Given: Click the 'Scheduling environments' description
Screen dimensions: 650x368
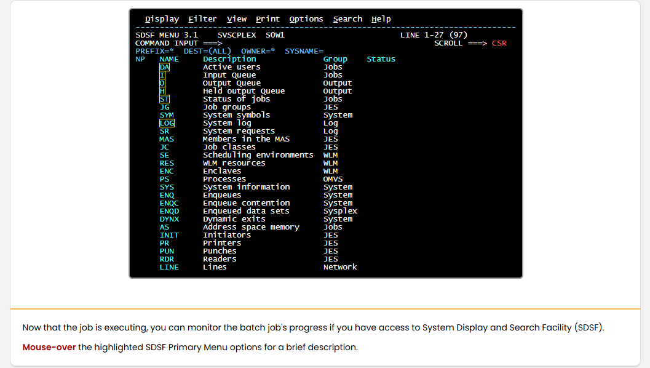Looking at the screenshot, I should tap(258, 155).
